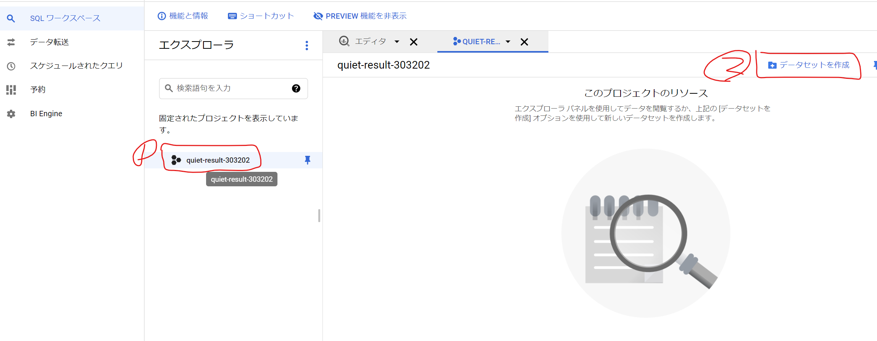Click the このプロジェクトのリソース heading

(x=646, y=93)
